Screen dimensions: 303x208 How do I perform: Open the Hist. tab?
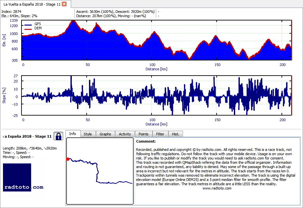[175, 134]
